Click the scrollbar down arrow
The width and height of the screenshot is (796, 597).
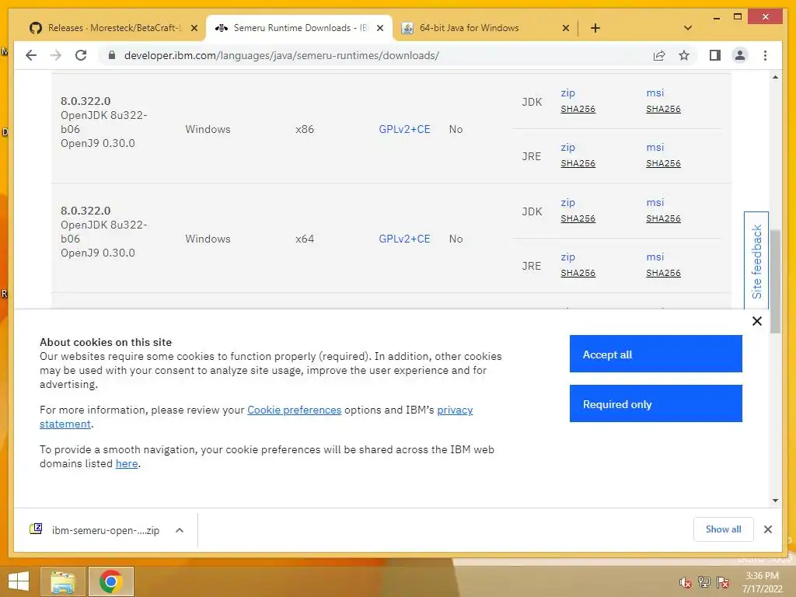pos(775,501)
